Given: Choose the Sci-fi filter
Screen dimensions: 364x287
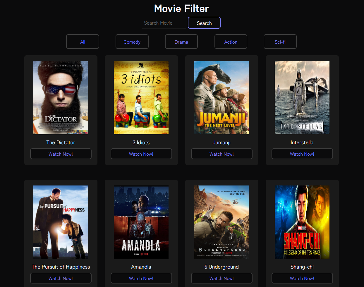Looking at the screenshot, I should click(x=280, y=42).
